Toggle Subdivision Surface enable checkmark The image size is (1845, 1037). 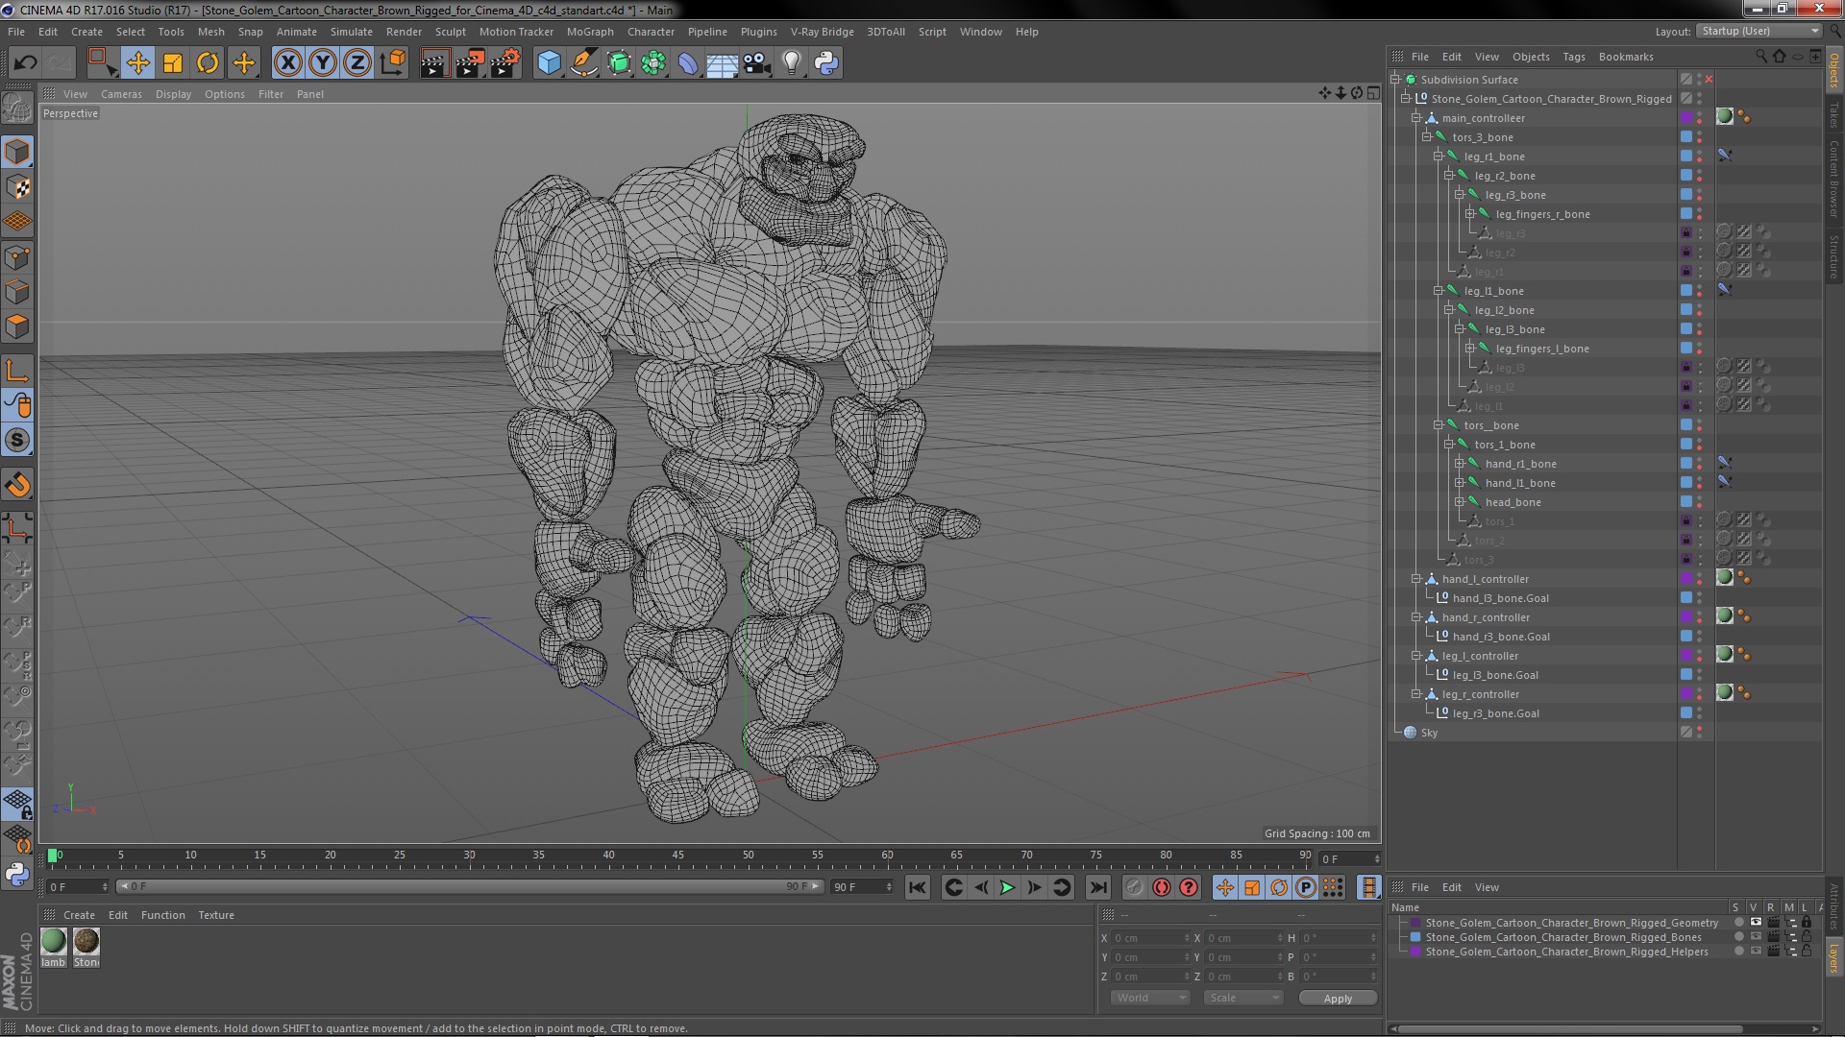pyautogui.click(x=1709, y=80)
